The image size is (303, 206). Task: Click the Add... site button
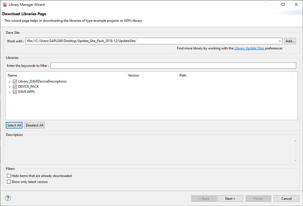click(290, 41)
